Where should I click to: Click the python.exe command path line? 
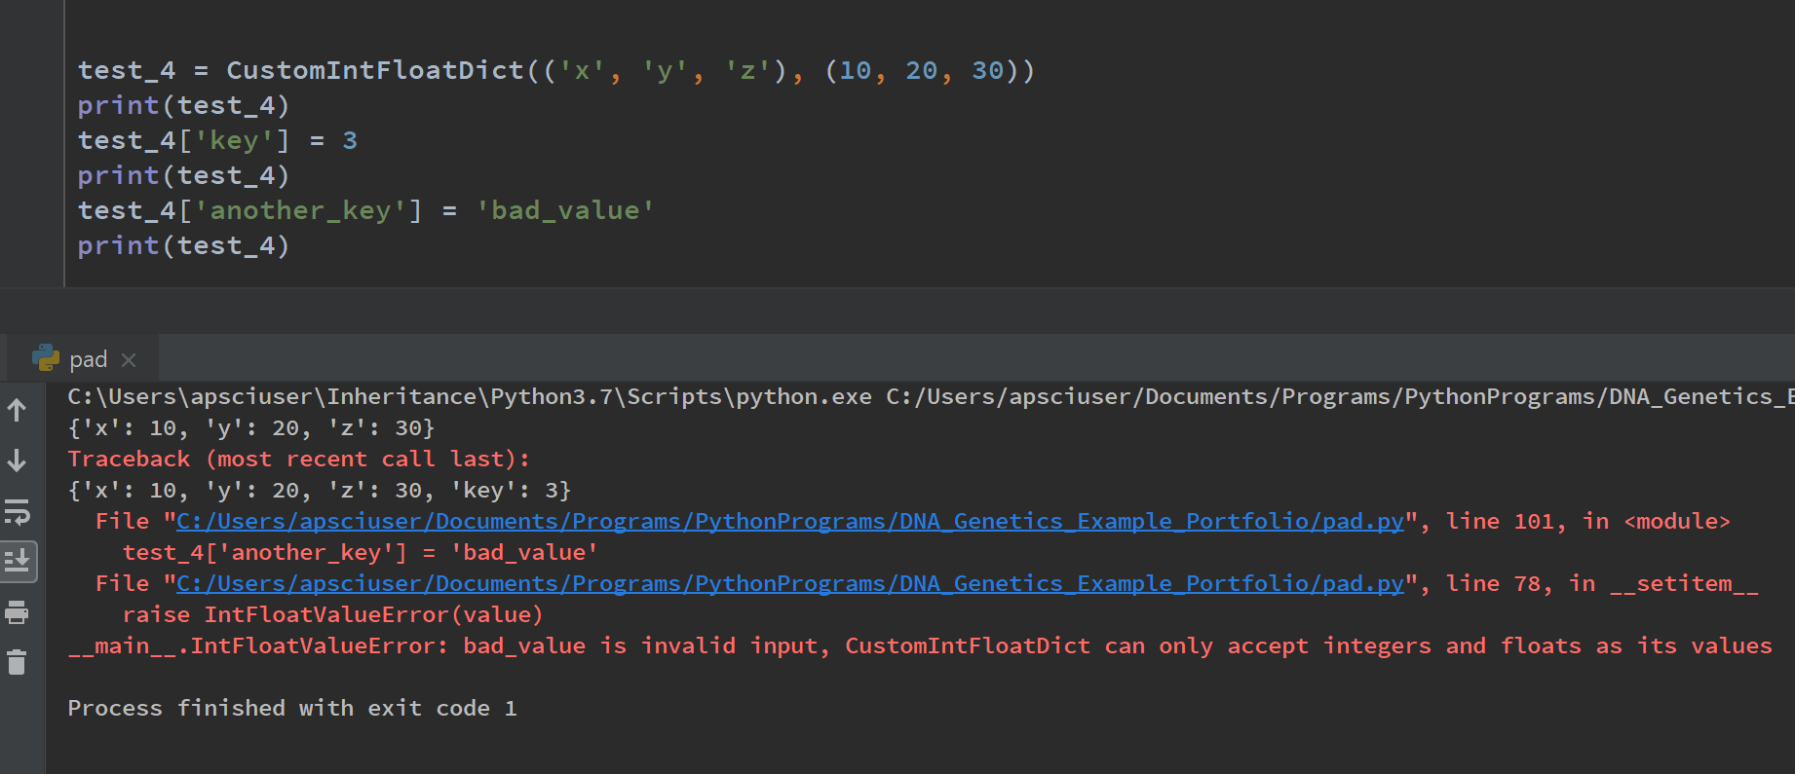coord(931,397)
